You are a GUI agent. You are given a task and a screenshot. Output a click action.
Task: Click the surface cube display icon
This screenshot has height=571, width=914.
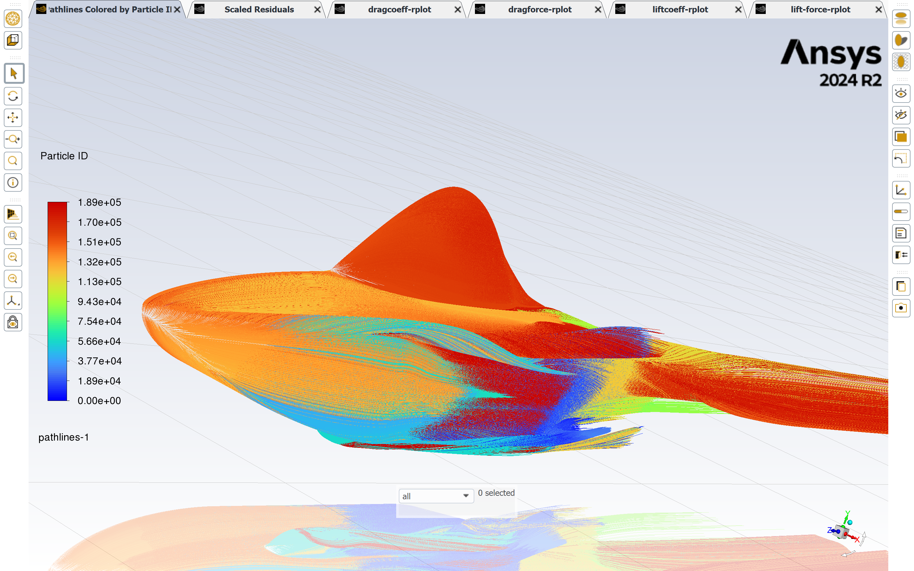pos(13,40)
